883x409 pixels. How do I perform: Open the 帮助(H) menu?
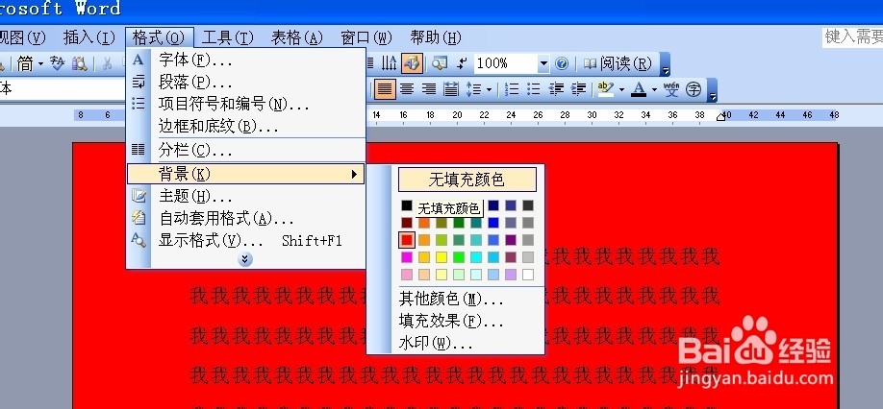436,37
